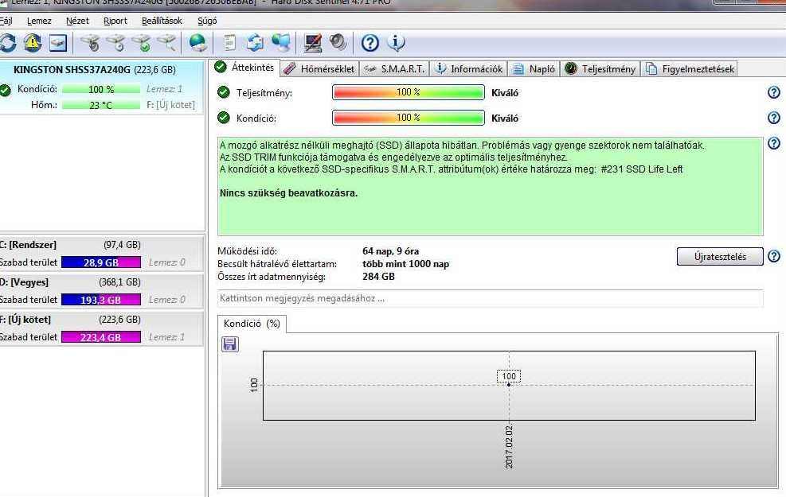Click the 23 °C temperature bar in sidebar
786x497 pixels.
[x=101, y=105]
